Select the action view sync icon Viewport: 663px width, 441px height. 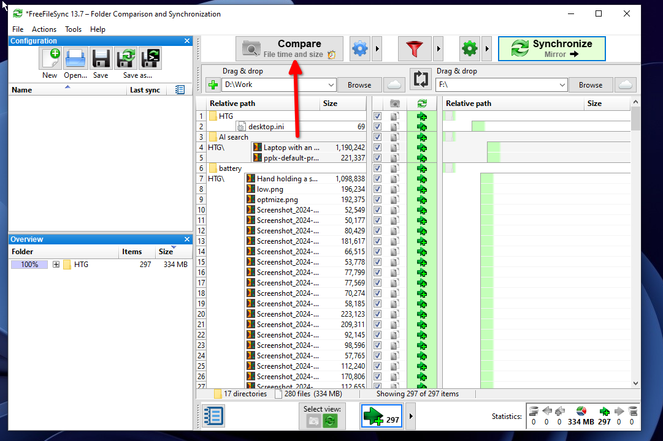330,421
